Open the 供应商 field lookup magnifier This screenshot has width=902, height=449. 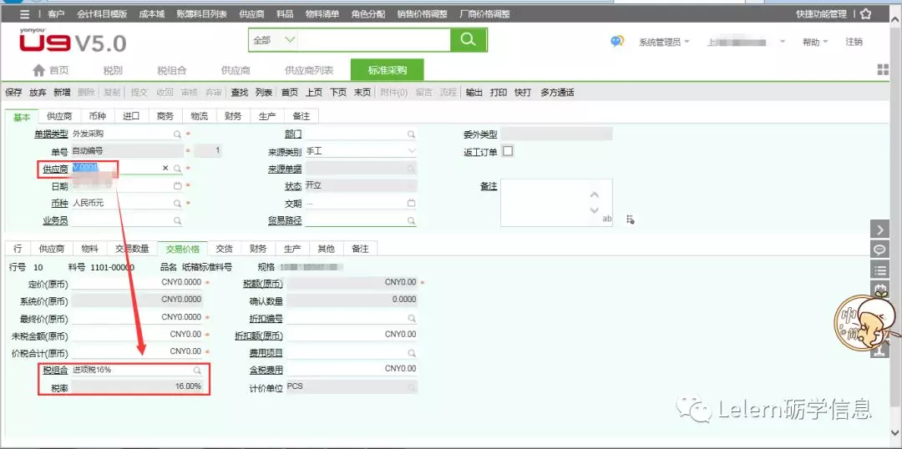(x=178, y=169)
